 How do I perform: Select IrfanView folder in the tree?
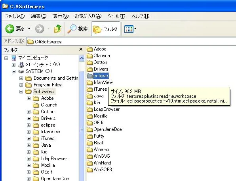(x=50, y=132)
